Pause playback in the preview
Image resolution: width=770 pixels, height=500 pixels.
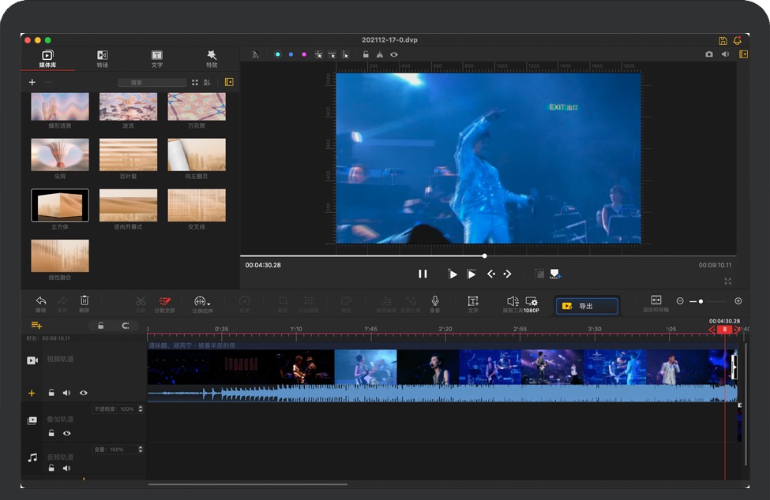pos(423,274)
